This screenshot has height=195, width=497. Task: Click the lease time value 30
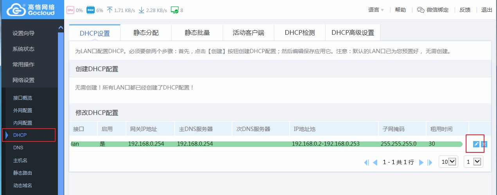tap(432, 144)
